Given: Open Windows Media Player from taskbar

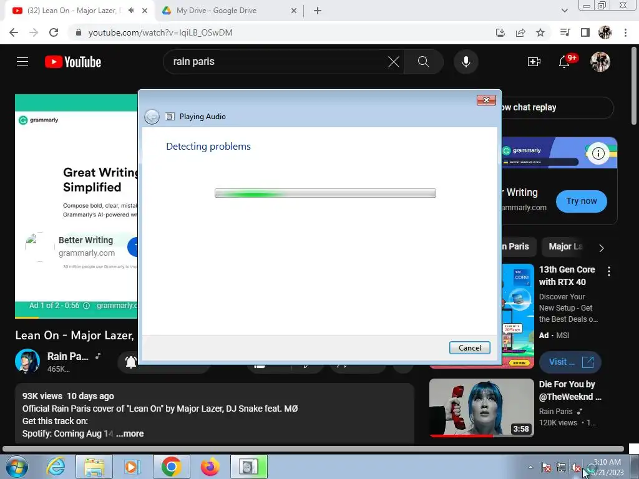Looking at the screenshot, I should coord(132,467).
